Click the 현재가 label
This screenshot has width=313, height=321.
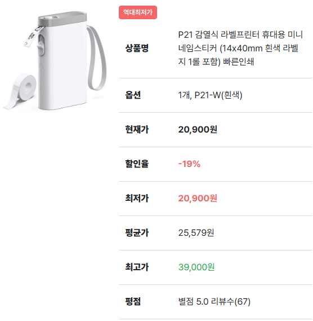(x=137, y=130)
